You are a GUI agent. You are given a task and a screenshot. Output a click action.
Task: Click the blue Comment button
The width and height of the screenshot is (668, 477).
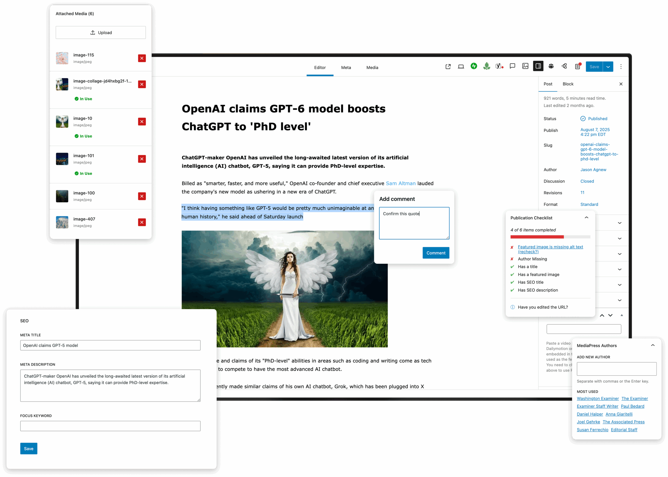[x=436, y=253]
